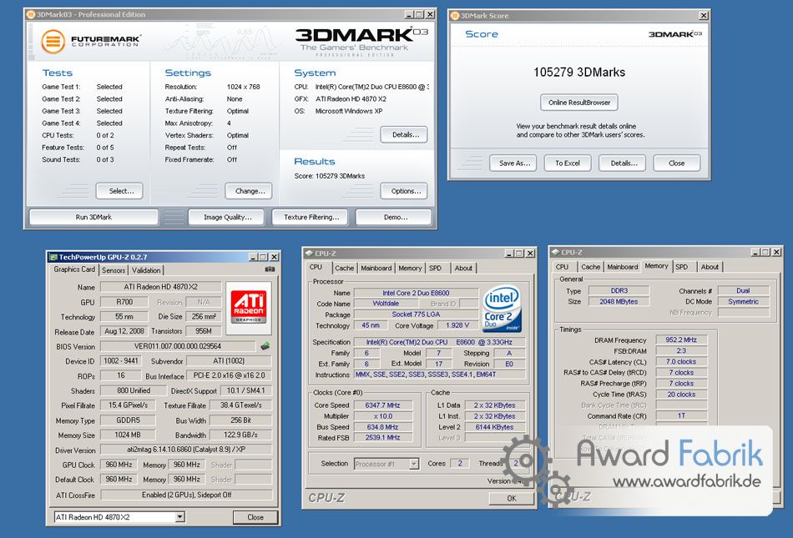Click Close button in 3DMark Score window
Viewport: 793px width, 538px height.
click(677, 163)
